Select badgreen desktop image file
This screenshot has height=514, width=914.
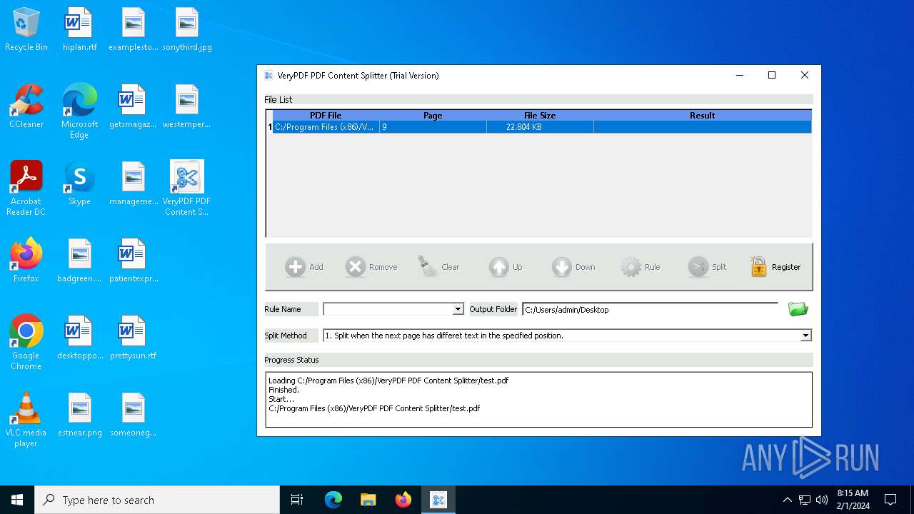(x=80, y=261)
